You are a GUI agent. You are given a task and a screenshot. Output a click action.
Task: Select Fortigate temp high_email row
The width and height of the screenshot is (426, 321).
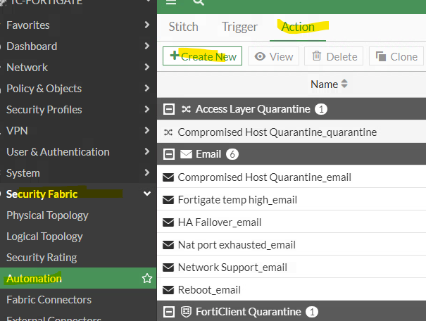tap(292, 200)
